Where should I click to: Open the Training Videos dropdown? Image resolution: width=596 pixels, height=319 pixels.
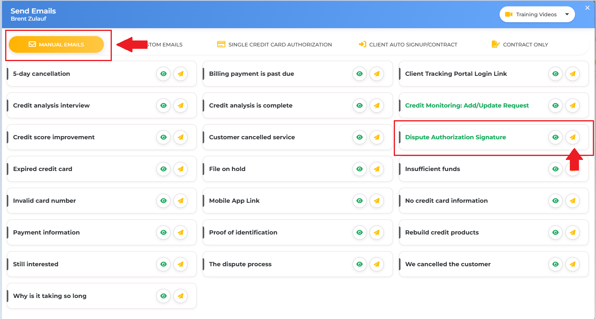click(537, 14)
